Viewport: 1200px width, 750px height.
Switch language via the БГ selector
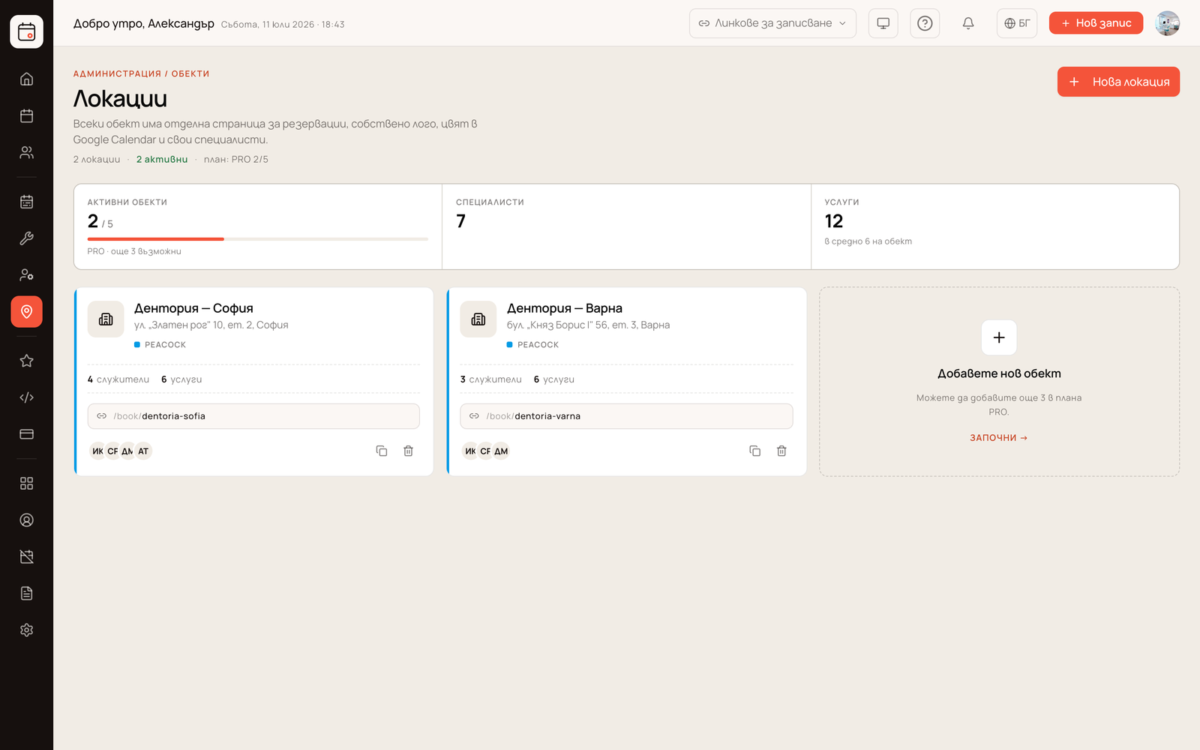click(x=1017, y=23)
